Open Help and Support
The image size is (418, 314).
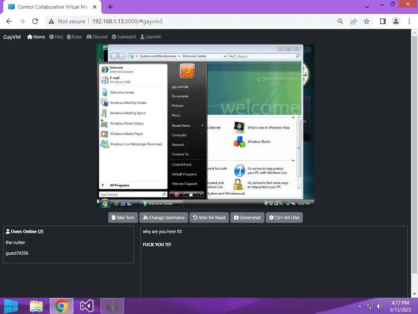(185, 184)
